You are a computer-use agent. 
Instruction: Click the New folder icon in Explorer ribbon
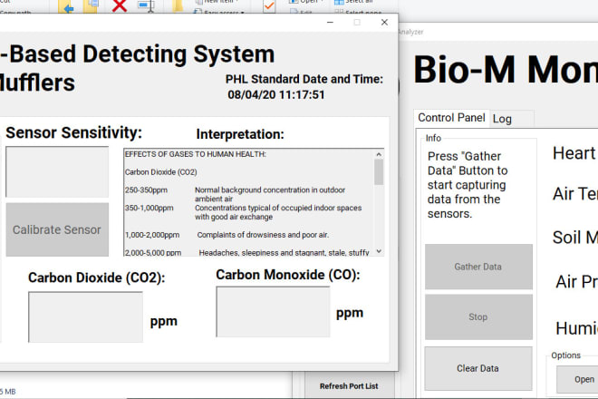tap(178, 6)
